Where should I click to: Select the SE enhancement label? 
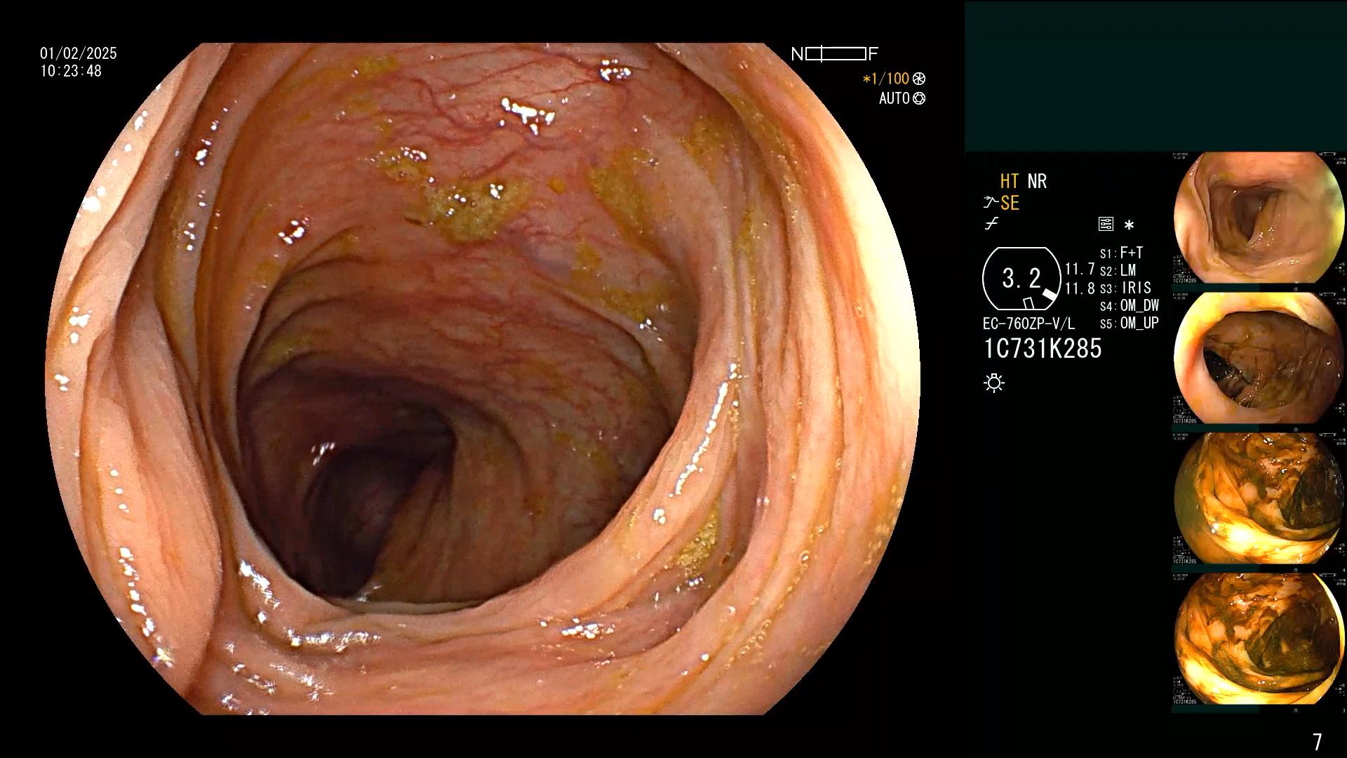pos(1010,203)
